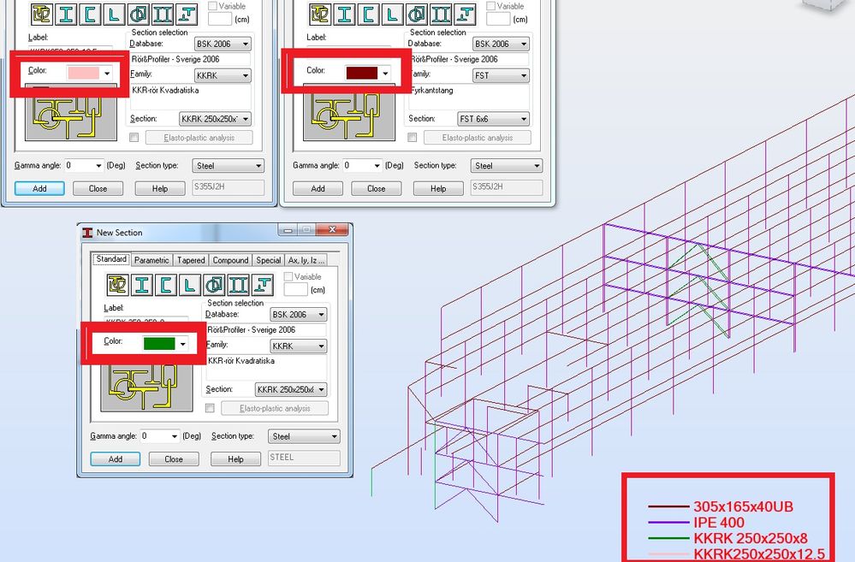Enable Variable checkbox in the pink-color dialog
855x562 pixels.
point(212,6)
